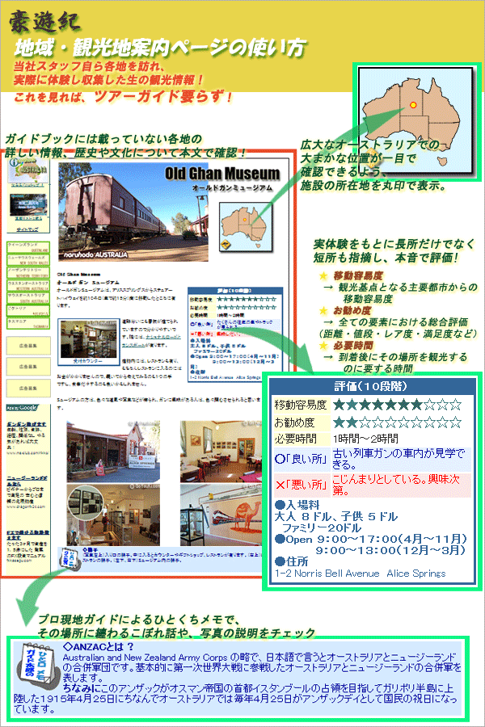485x727 pixels.
Task: Click the Old Ghan train hero photo
Action: click(x=133, y=212)
